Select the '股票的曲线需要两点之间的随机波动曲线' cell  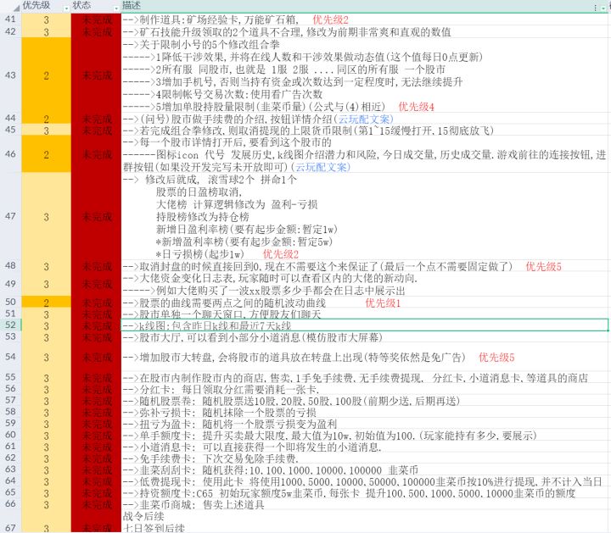[366, 303]
